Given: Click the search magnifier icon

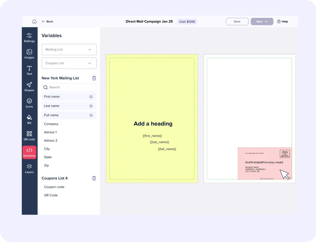Looking at the screenshot, I should [46, 87].
